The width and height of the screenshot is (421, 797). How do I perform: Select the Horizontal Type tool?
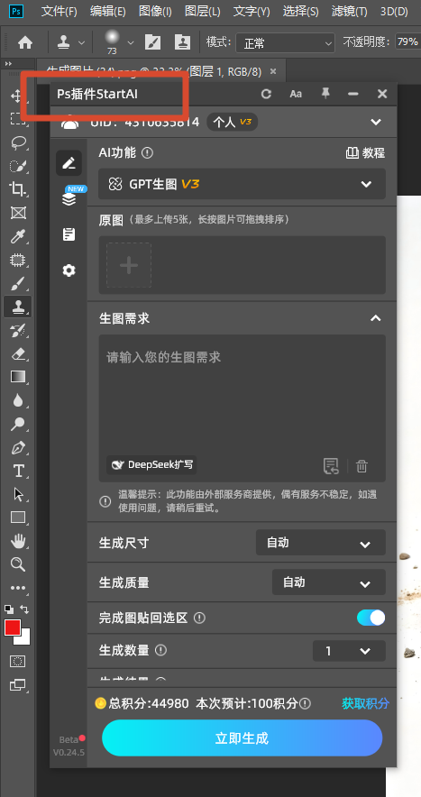tap(18, 471)
